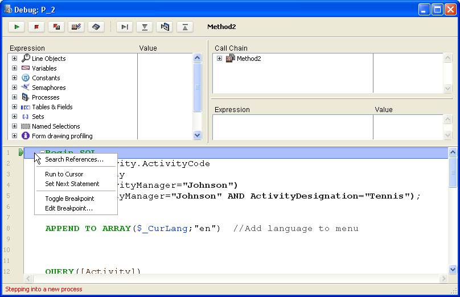This screenshot has width=460, height=297.
Task: Click the Abort and Edit toolbar icon
Action: coord(56,27)
